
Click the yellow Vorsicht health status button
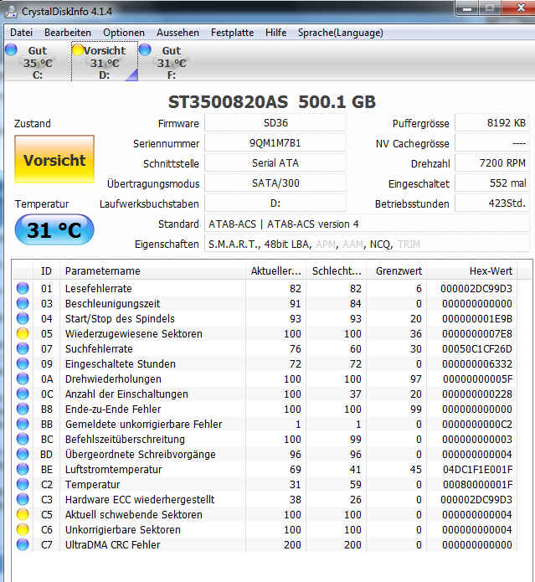tap(54, 159)
